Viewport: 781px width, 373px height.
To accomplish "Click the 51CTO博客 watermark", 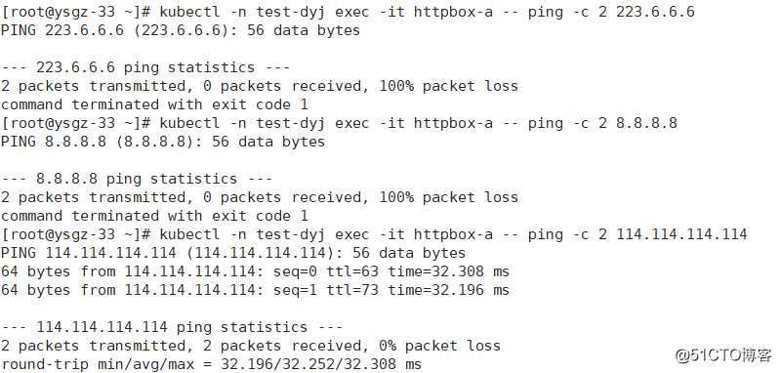I will [x=723, y=355].
